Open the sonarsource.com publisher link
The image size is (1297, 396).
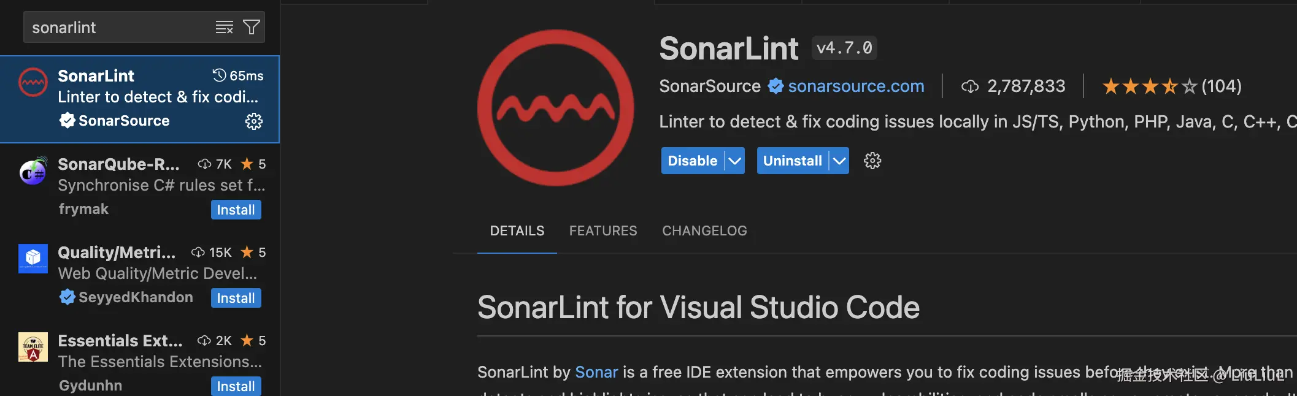pos(856,86)
